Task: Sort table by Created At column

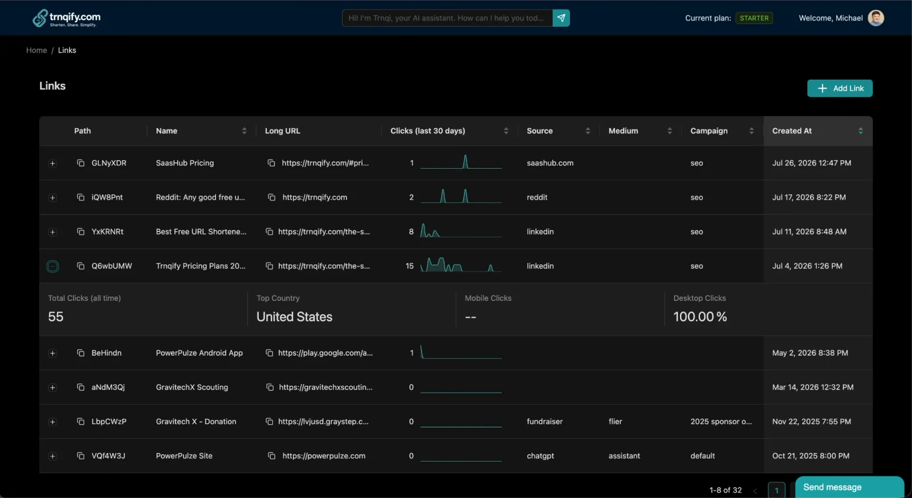Action: click(x=861, y=131)
